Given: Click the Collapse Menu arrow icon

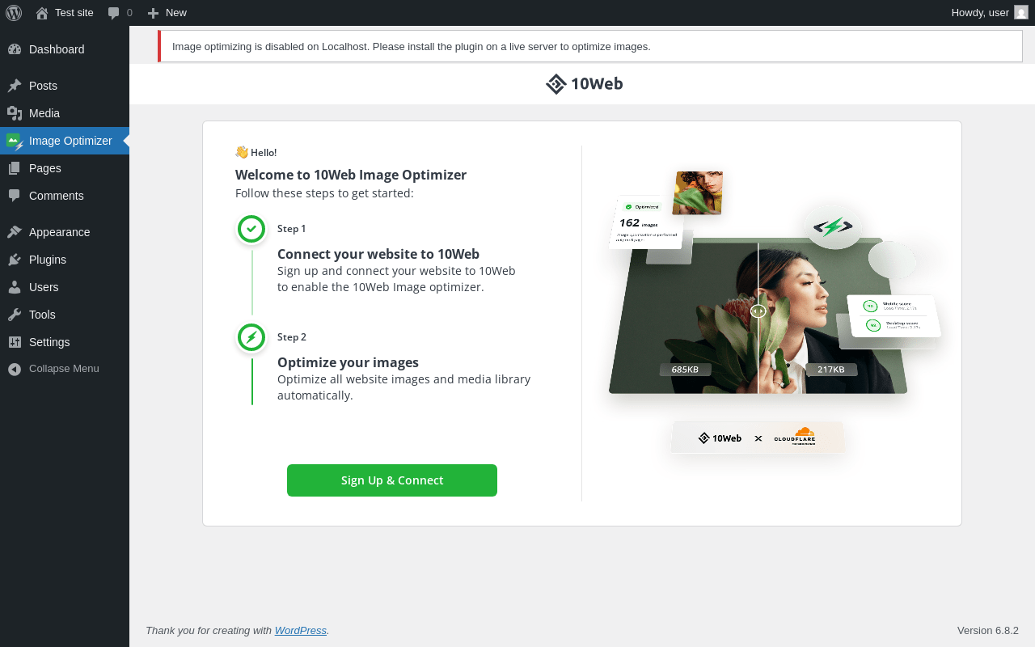Looking at the screenshot, I should click(x=15, y=369).
